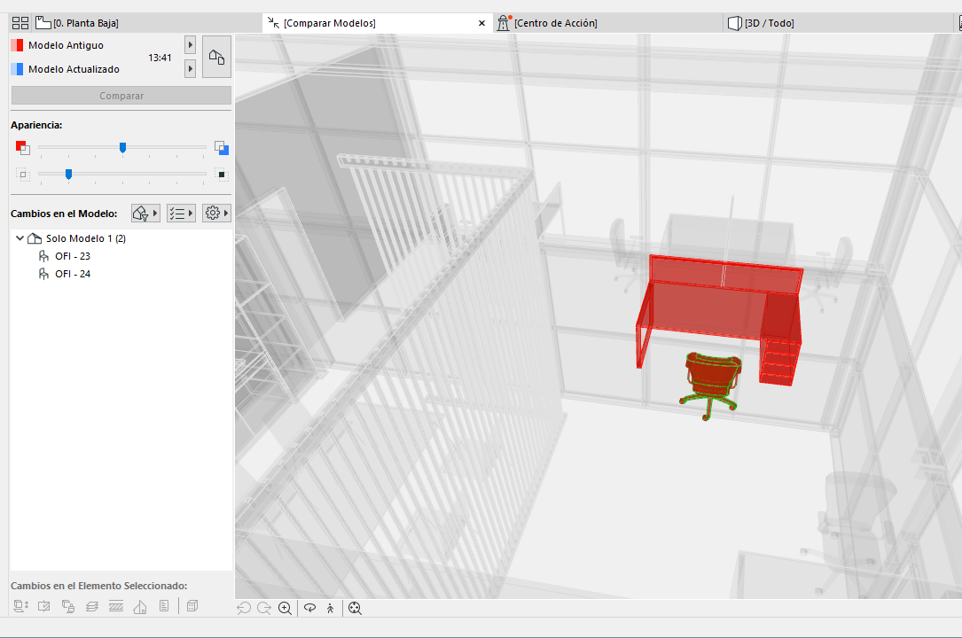Collapse the Solo Modelo 1 group

pyautogui.click(x=20, y=238)
